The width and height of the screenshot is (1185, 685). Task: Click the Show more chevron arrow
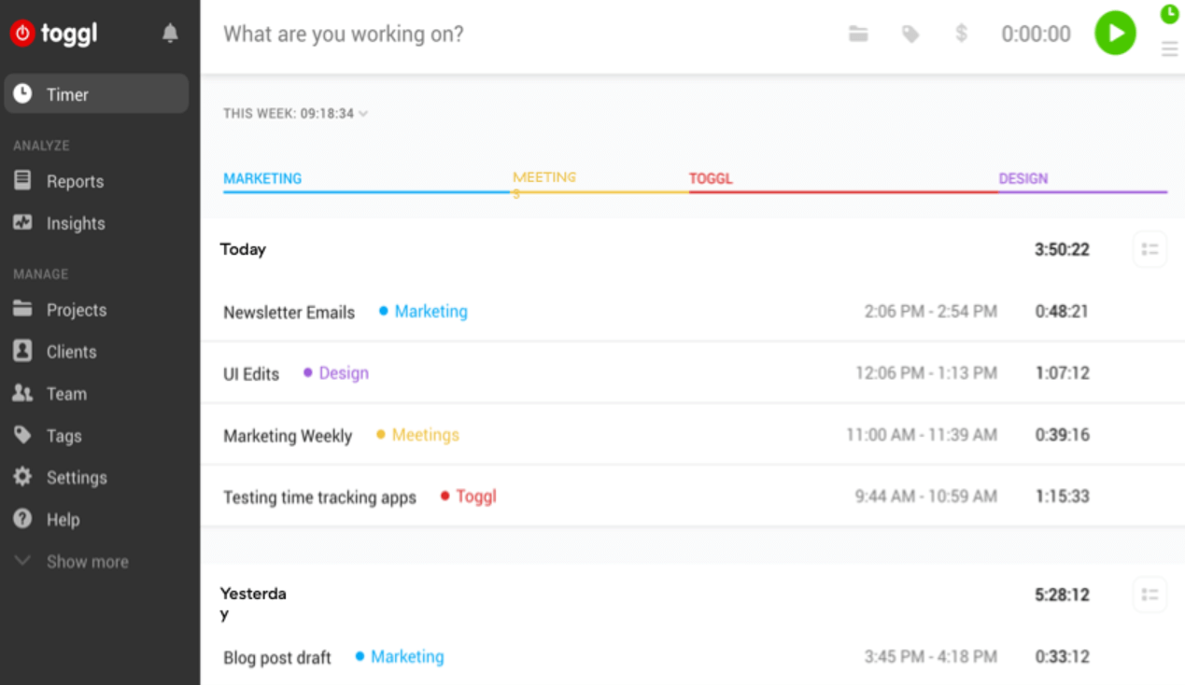[22, 561]
